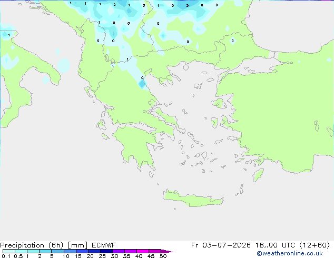Click the legend value '15'
This screenshot has width=334, height=258.
(x=78, y=256)
